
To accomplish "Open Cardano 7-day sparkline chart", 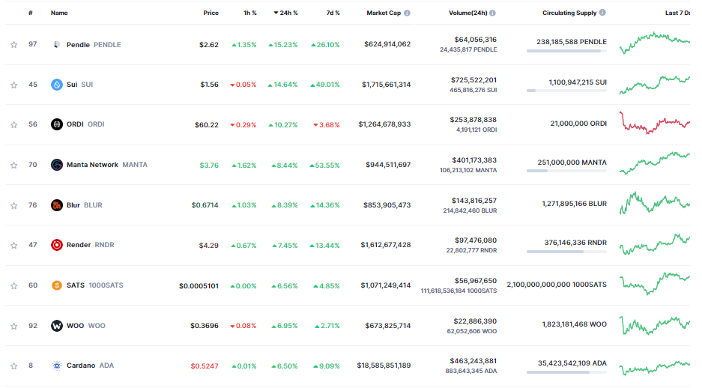I will pos(655,368).
